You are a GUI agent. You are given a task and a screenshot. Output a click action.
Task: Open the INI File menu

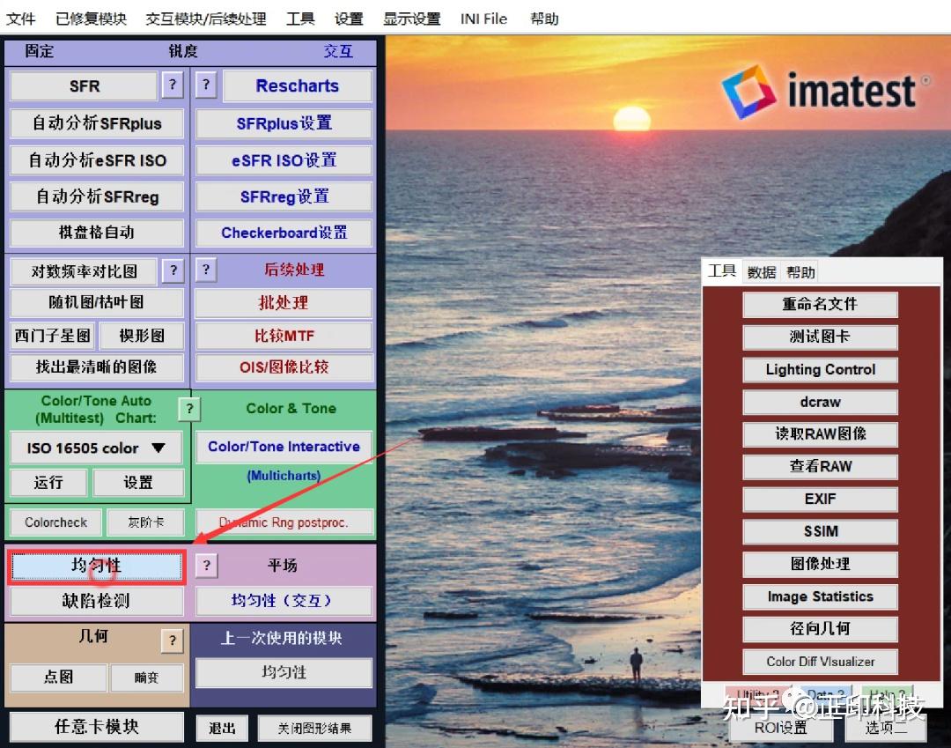[483, 18]
